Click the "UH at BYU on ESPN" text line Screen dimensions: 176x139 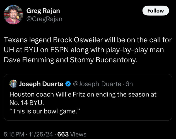tap(84, 50)
